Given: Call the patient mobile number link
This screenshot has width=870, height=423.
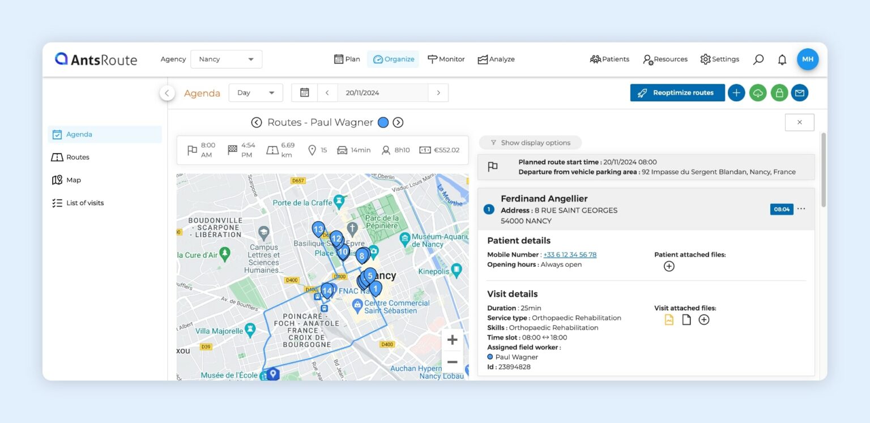Looking at the screenshot, I should (570, 254).
